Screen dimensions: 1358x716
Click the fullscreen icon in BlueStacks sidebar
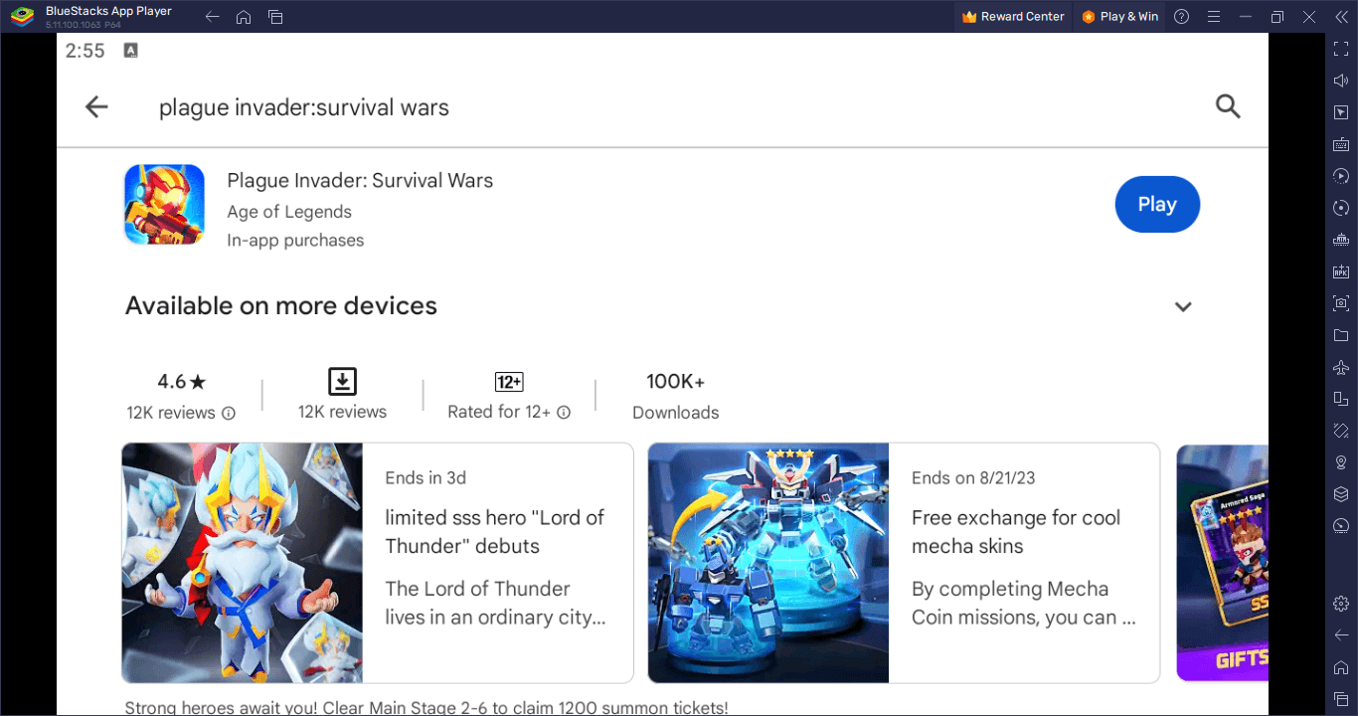[x=1341, y=49]
